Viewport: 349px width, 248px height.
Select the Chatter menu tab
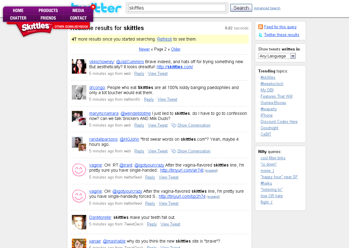18,18
